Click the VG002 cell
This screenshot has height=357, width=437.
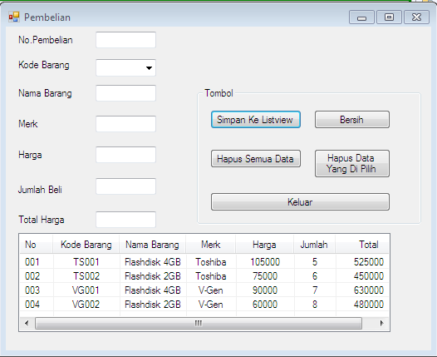[x=86, y=305]
